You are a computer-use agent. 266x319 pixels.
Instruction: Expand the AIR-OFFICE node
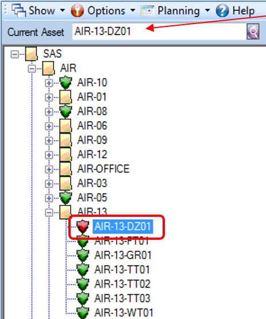coord(49,170)
